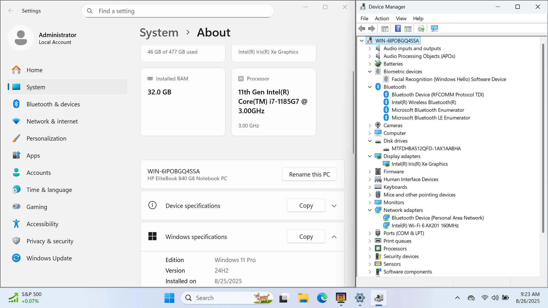
Task: Open Network & internet settings
Action: pyautogui.click(x=68, y=121)
